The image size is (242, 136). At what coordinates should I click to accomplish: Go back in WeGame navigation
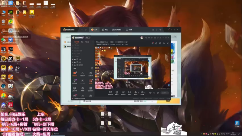(82, 30)
